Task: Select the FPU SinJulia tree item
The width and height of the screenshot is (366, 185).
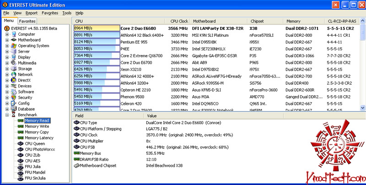Action: pyautogui.click(x=35, y=178)
